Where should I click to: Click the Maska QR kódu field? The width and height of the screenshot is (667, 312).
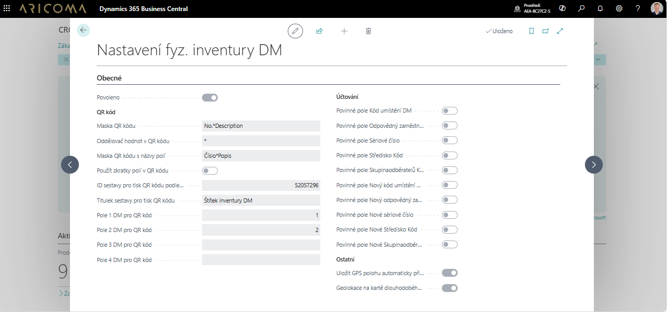[261, 126]
